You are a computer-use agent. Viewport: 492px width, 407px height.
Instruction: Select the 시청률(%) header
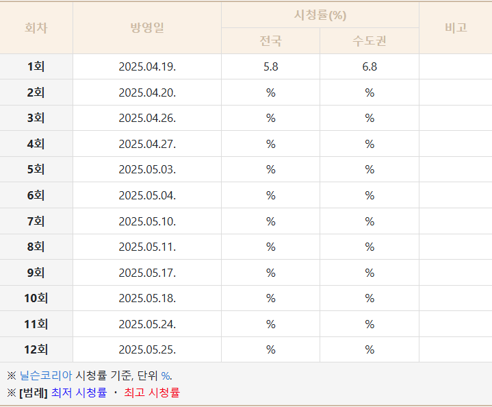pos(320,15)
